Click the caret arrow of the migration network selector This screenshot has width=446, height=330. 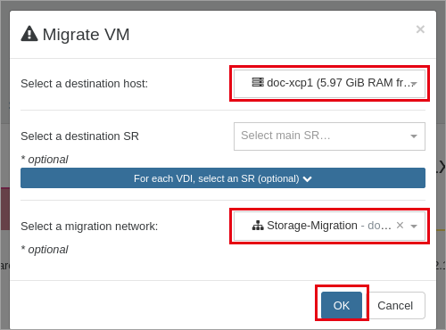pyautogui.click(x=414, y=227)
